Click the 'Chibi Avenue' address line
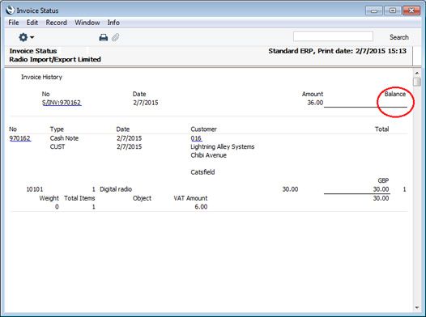 [x=208, y=155]
